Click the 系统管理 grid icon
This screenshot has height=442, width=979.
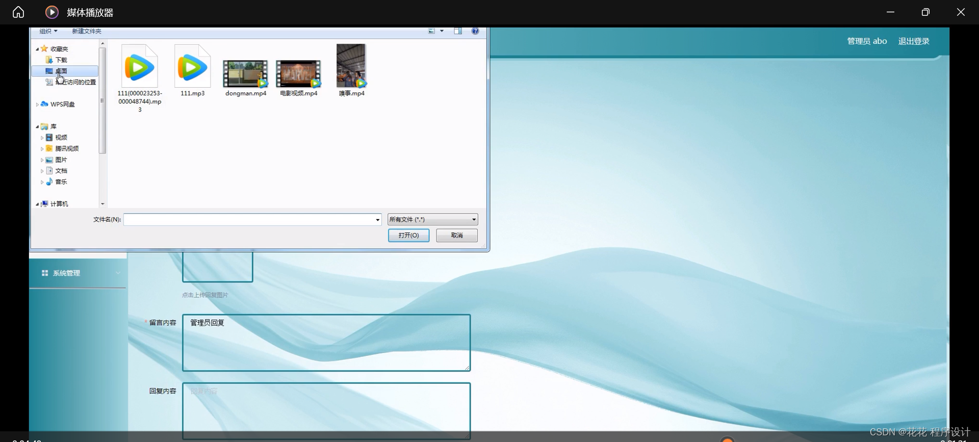click(45, 273)
